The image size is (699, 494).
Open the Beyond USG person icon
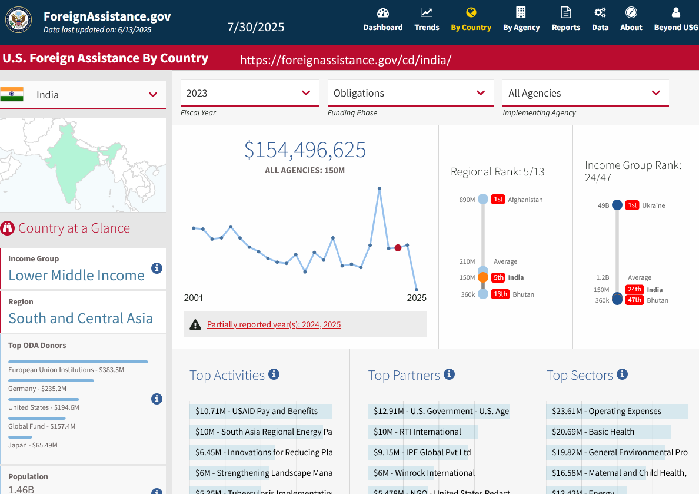pyautogui.click(x=676, y=12)
